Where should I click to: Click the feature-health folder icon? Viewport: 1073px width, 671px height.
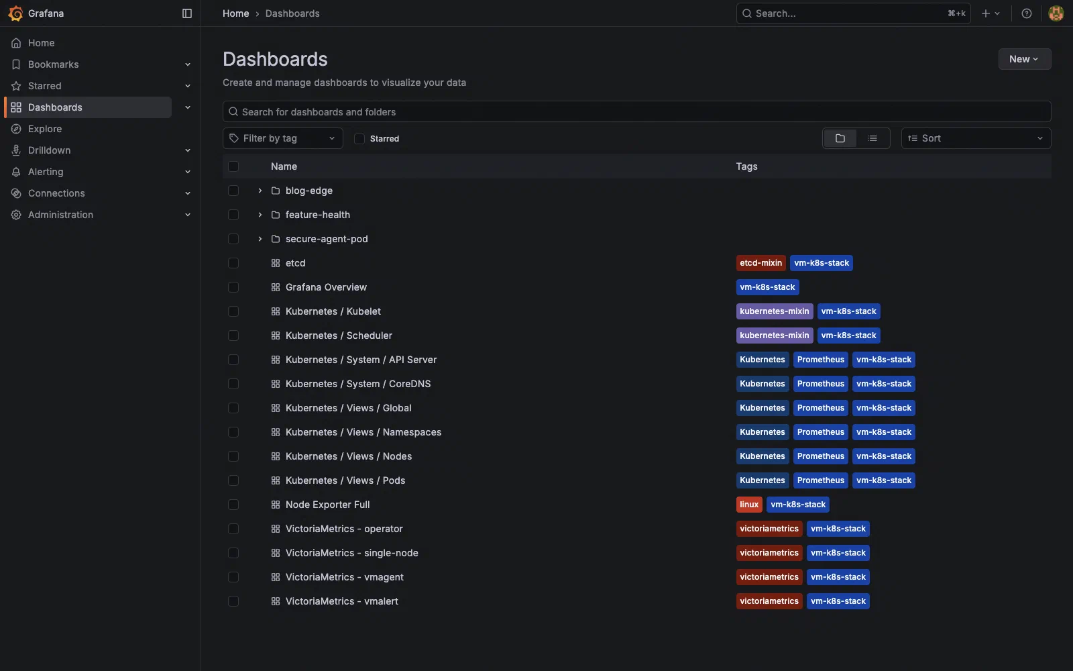coord(276,215)
